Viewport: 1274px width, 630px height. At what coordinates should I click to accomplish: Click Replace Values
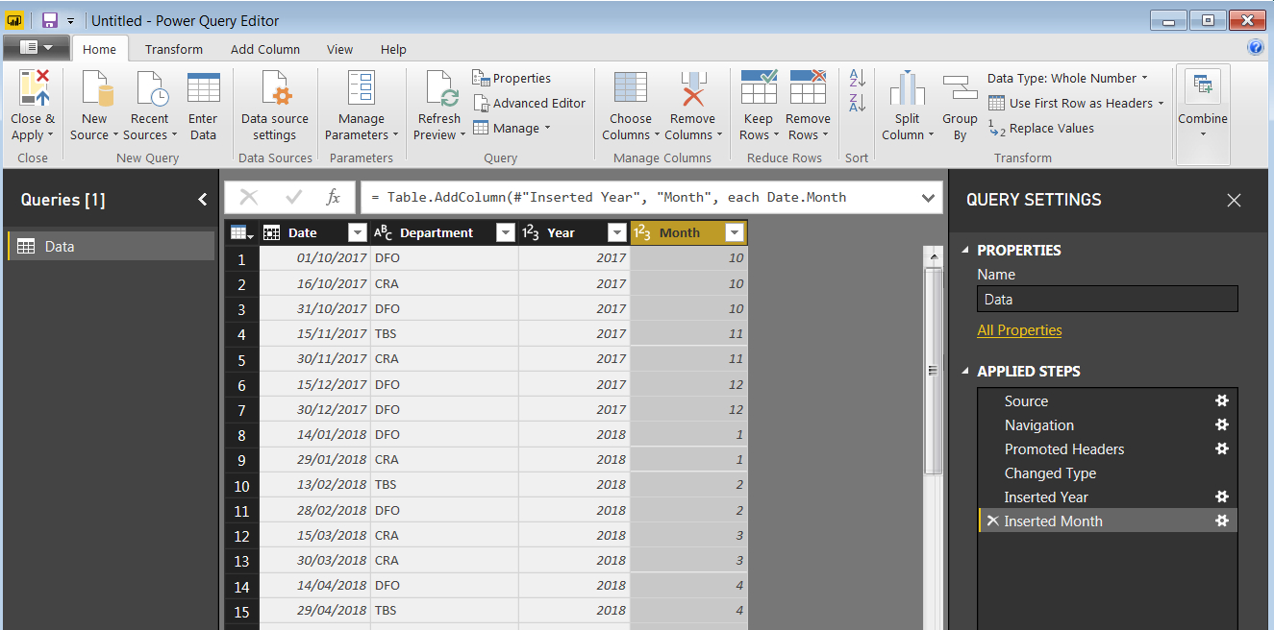click(x=1040, y=128)
